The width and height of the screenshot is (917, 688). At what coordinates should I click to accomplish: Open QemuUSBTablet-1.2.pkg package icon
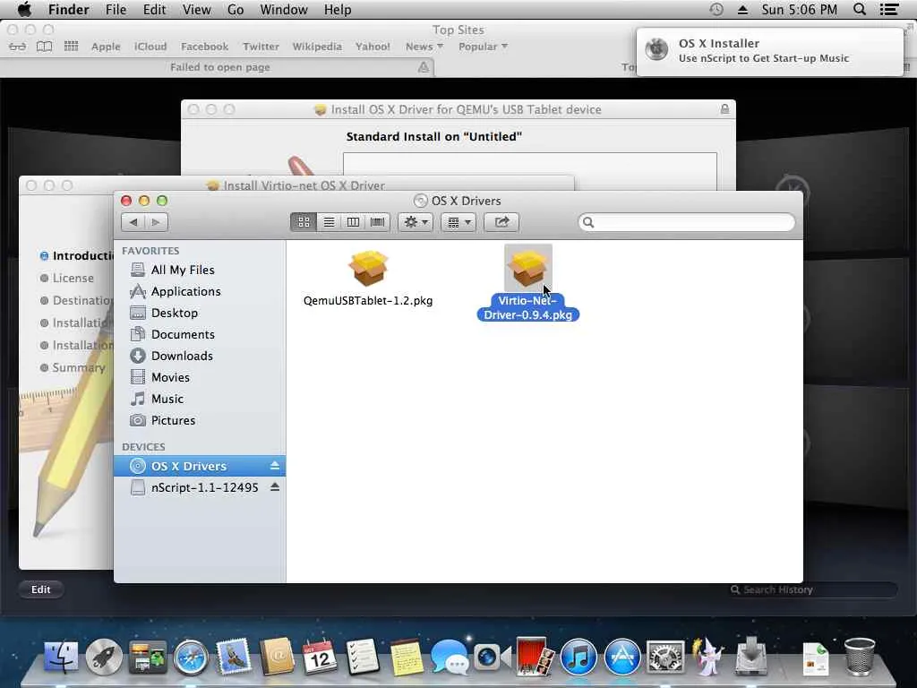coord(368,268)
